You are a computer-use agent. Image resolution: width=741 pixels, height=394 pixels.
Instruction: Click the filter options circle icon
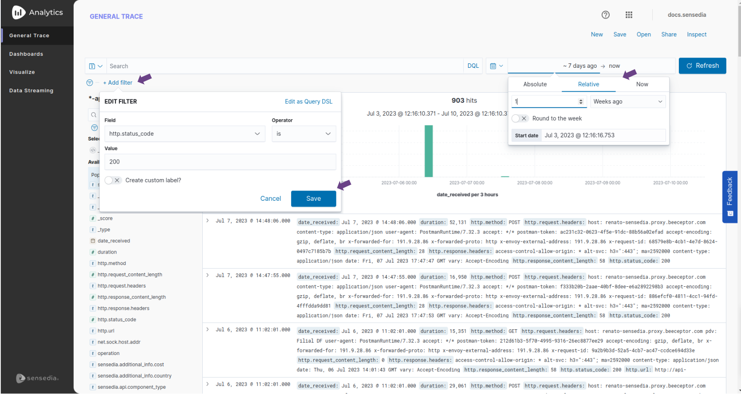(90, 83)
